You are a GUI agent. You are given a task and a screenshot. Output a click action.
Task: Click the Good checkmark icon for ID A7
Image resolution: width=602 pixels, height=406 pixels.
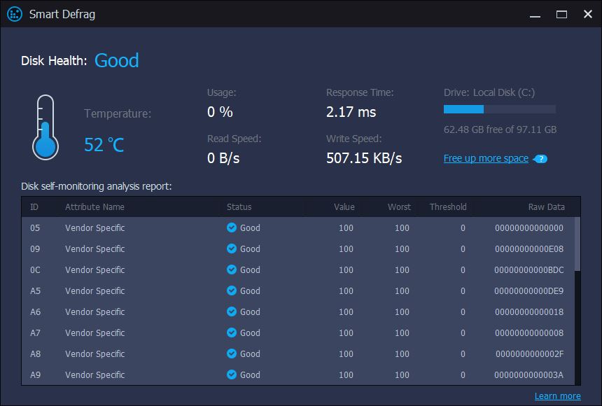click(x=232, y=332)
